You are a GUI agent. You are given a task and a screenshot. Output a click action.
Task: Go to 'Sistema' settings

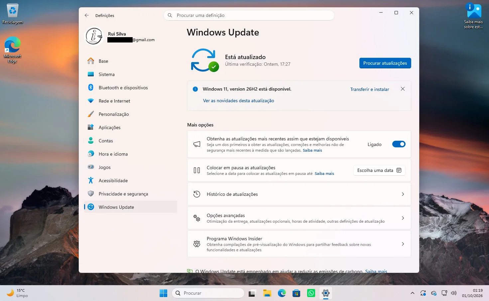[131, 74]
